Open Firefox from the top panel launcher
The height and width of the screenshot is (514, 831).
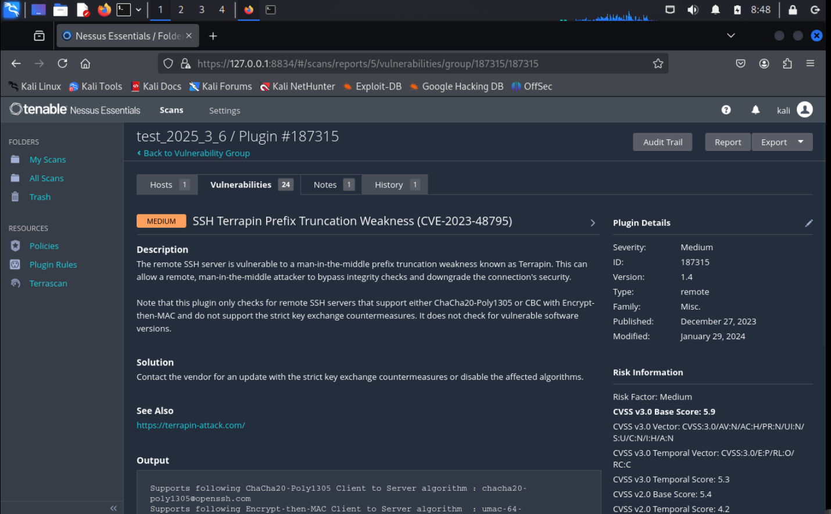[x=104, y=10]
